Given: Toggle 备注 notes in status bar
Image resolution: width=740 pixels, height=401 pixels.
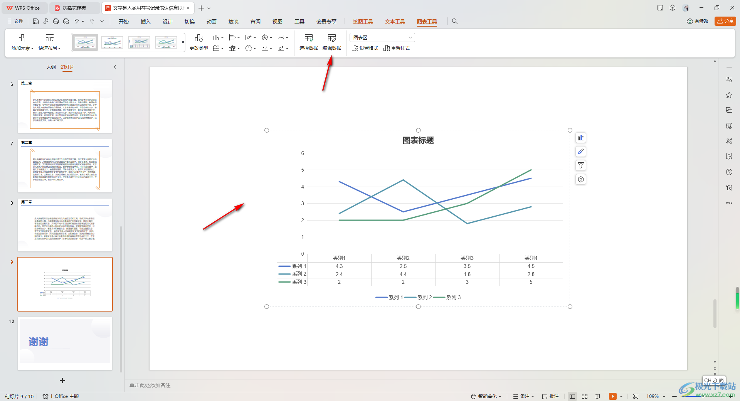Looking at the screenshot, I should tap(523, 396).
